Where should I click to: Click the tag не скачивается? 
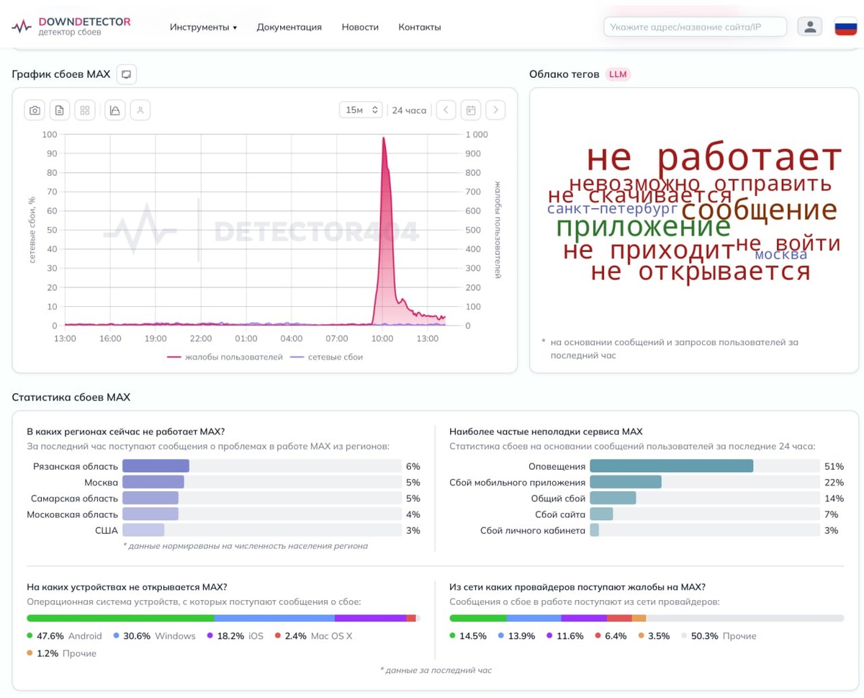tap(639, 196)
